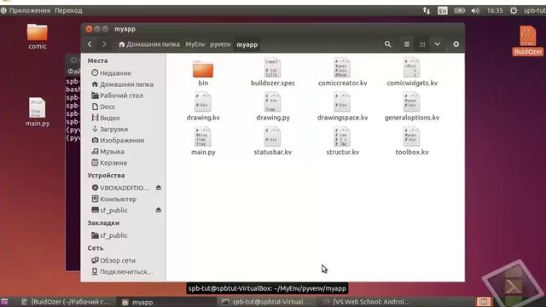Open the battery indicator
Image resolution: width=546 pixels, height=307 pixels.
coord(459,10)
